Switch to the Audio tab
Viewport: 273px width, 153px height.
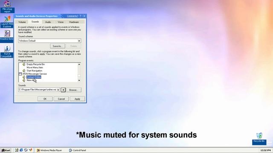48,22
